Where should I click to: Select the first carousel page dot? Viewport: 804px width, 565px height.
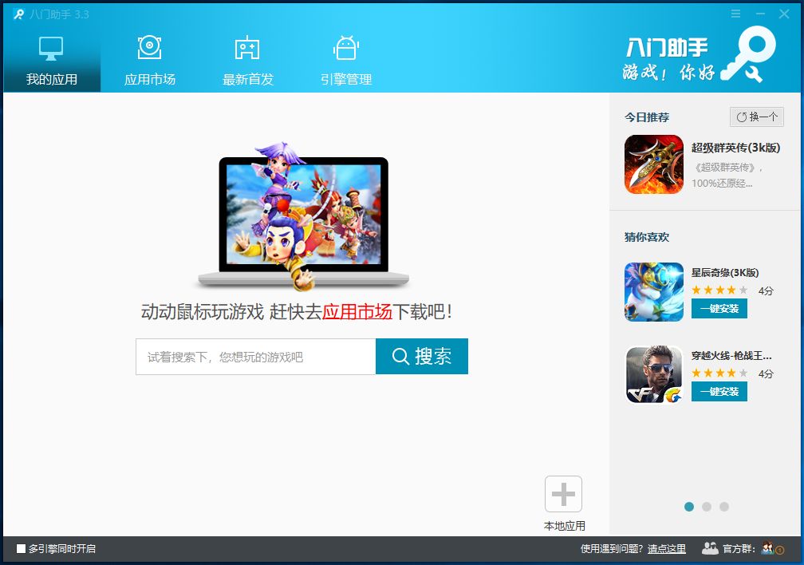pyautogui.click(x=689, y=507)
